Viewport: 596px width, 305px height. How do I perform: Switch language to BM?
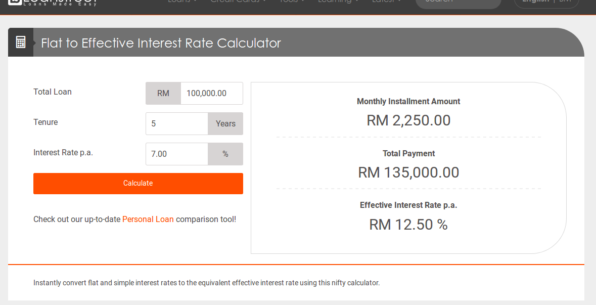point(565,2)
